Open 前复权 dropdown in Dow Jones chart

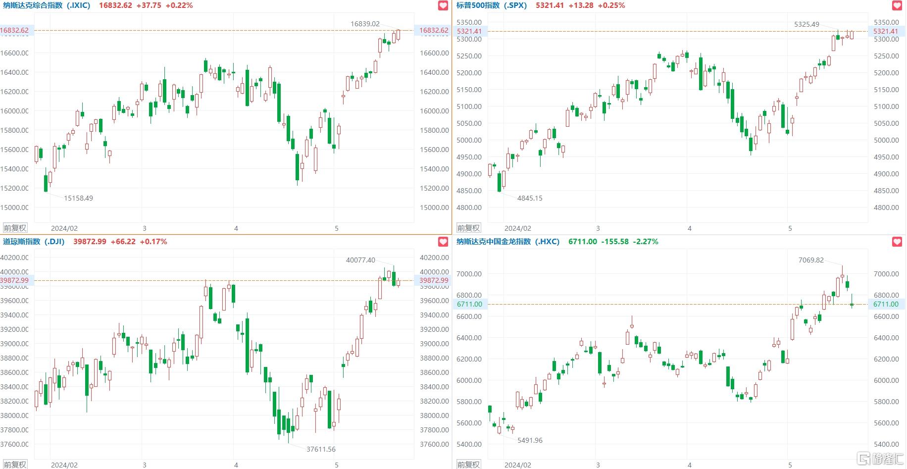15,465
